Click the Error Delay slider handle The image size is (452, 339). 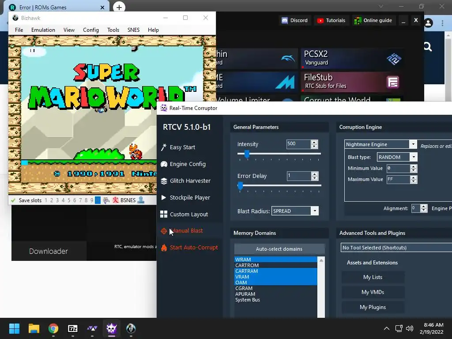pos(240,186)
